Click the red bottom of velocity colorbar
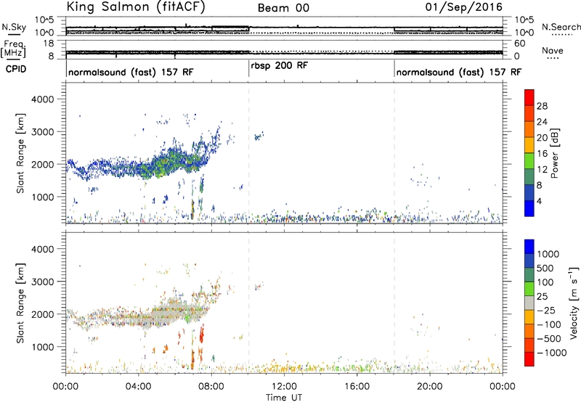581x402 pixels. pyautogui.click(x=529, y=359)
